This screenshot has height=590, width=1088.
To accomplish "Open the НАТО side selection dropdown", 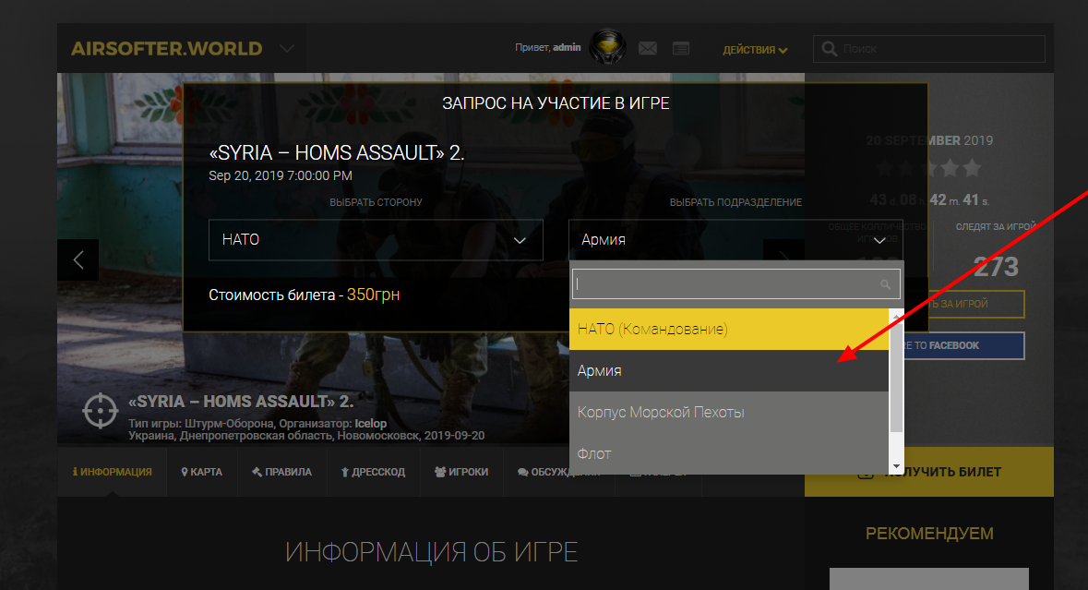I will click(x=376, y=239).
